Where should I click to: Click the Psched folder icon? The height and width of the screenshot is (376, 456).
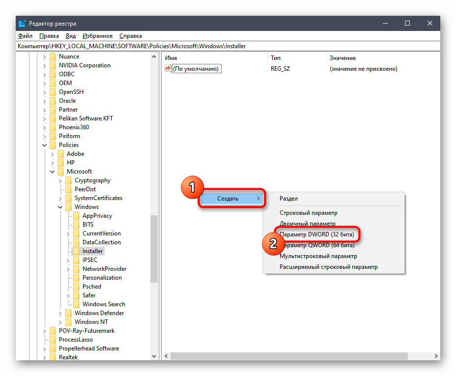77,287
